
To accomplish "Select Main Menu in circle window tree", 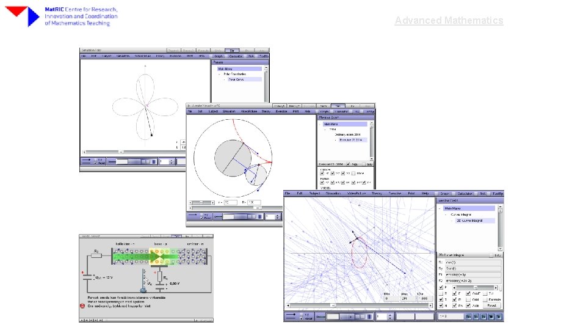I will 344,124.
